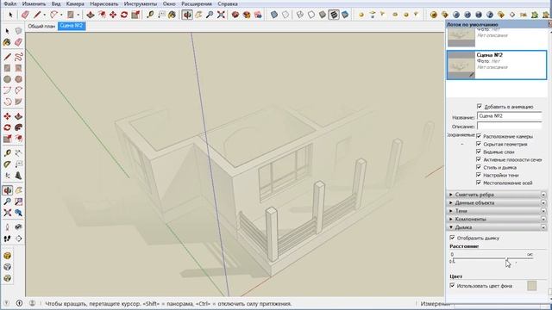
Task: Open the 'Нарисовать' menu
Action: 103,3
